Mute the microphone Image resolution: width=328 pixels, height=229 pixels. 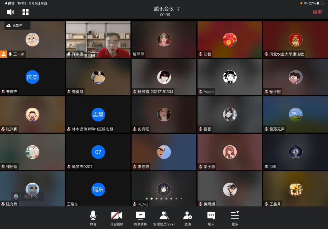pos(93,218)
